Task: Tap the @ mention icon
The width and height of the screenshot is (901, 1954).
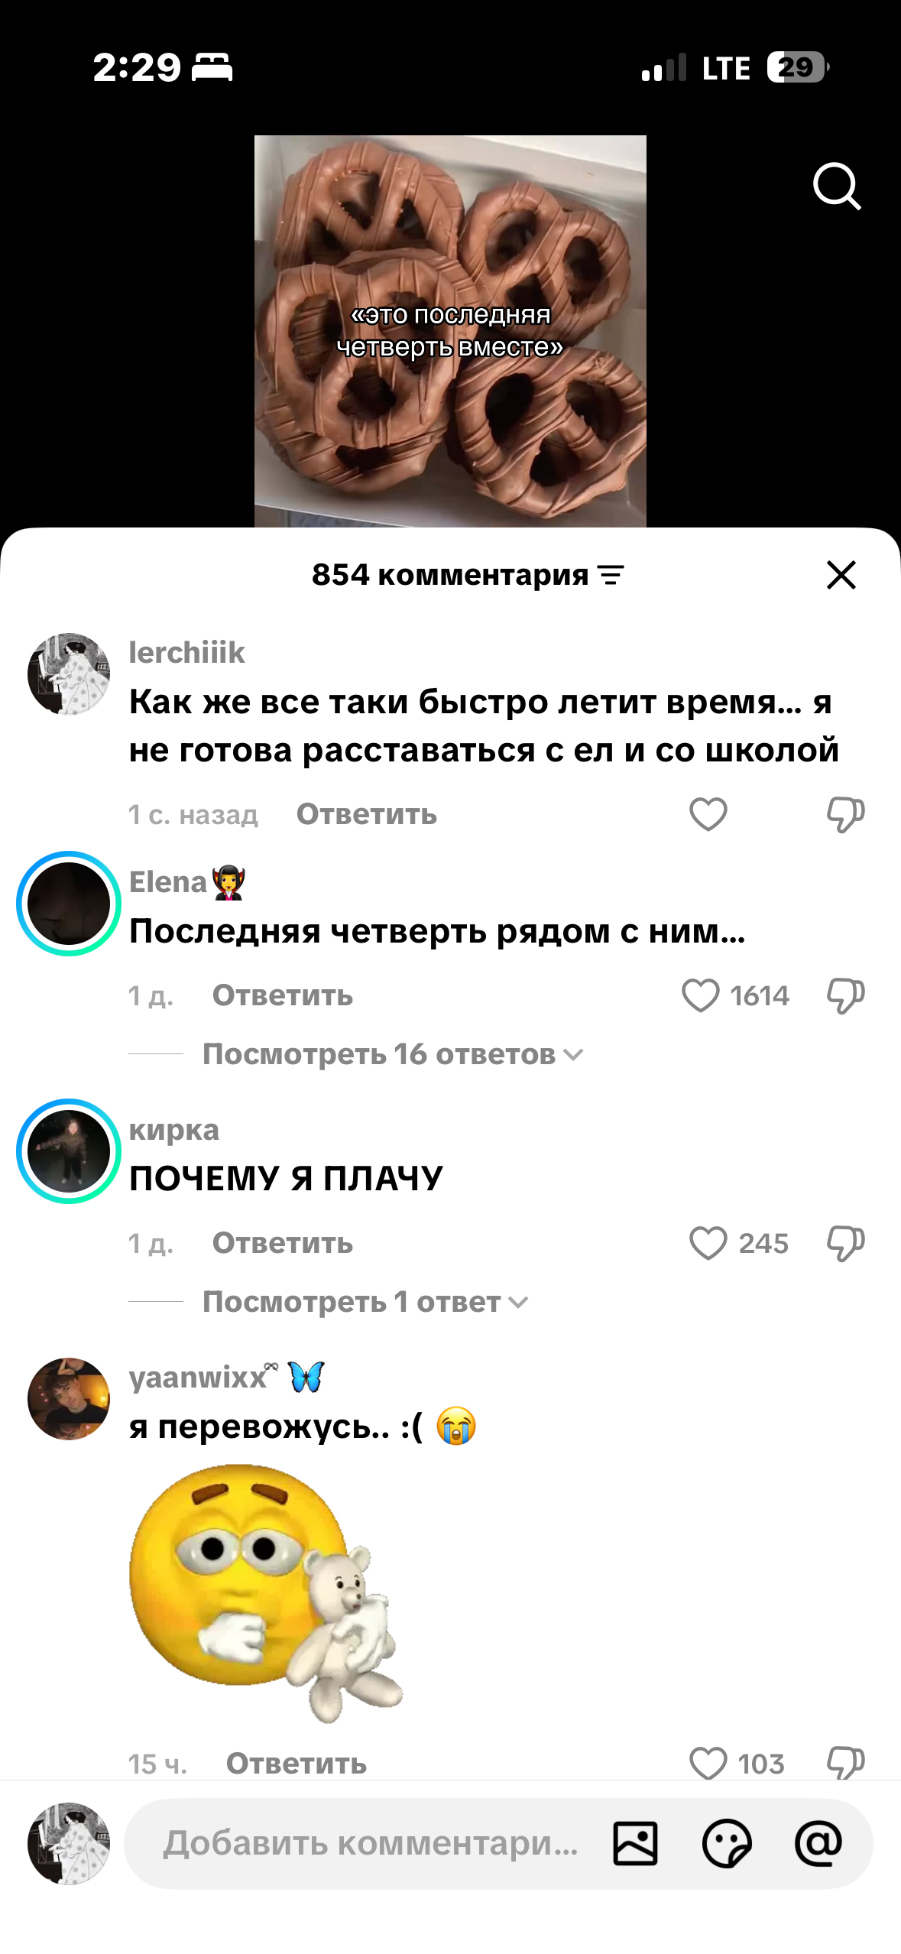Action: click(818, 1844)
